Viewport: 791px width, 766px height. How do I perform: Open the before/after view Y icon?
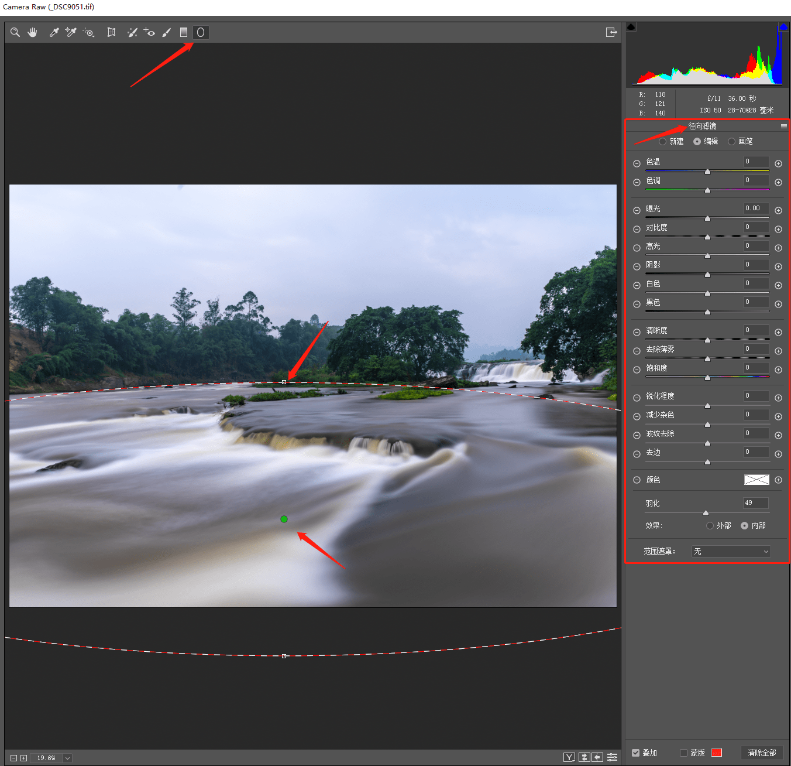(x=569, y=757)
